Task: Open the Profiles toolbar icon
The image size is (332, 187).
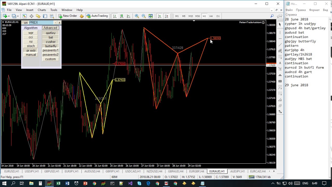Action: point(15,16)
